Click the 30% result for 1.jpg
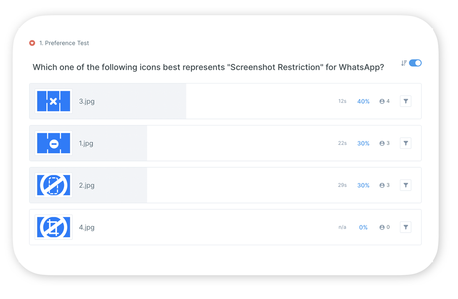 [x=363, y=143]
